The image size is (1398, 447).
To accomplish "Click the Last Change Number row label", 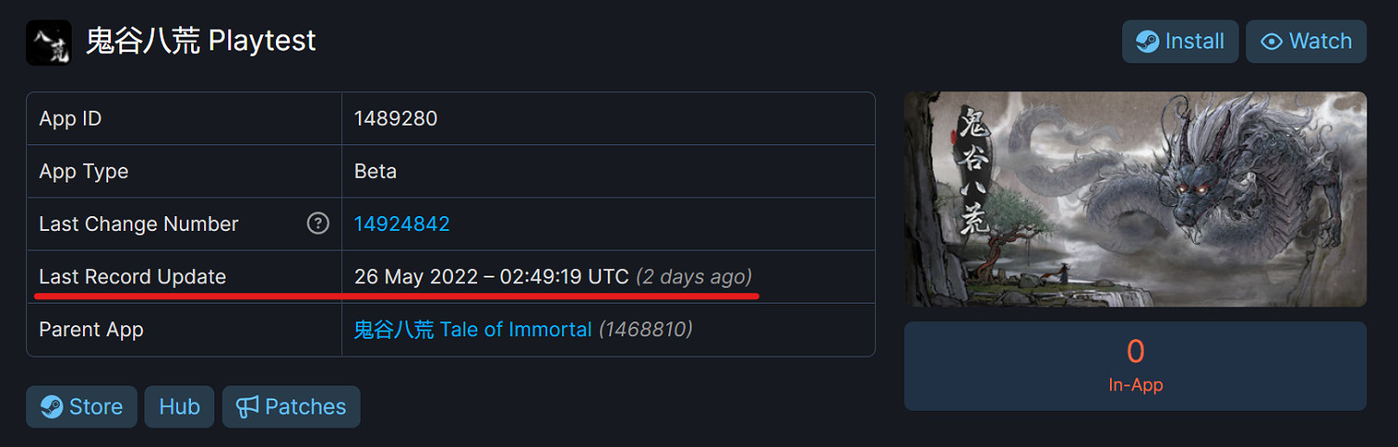I will 139,223.
